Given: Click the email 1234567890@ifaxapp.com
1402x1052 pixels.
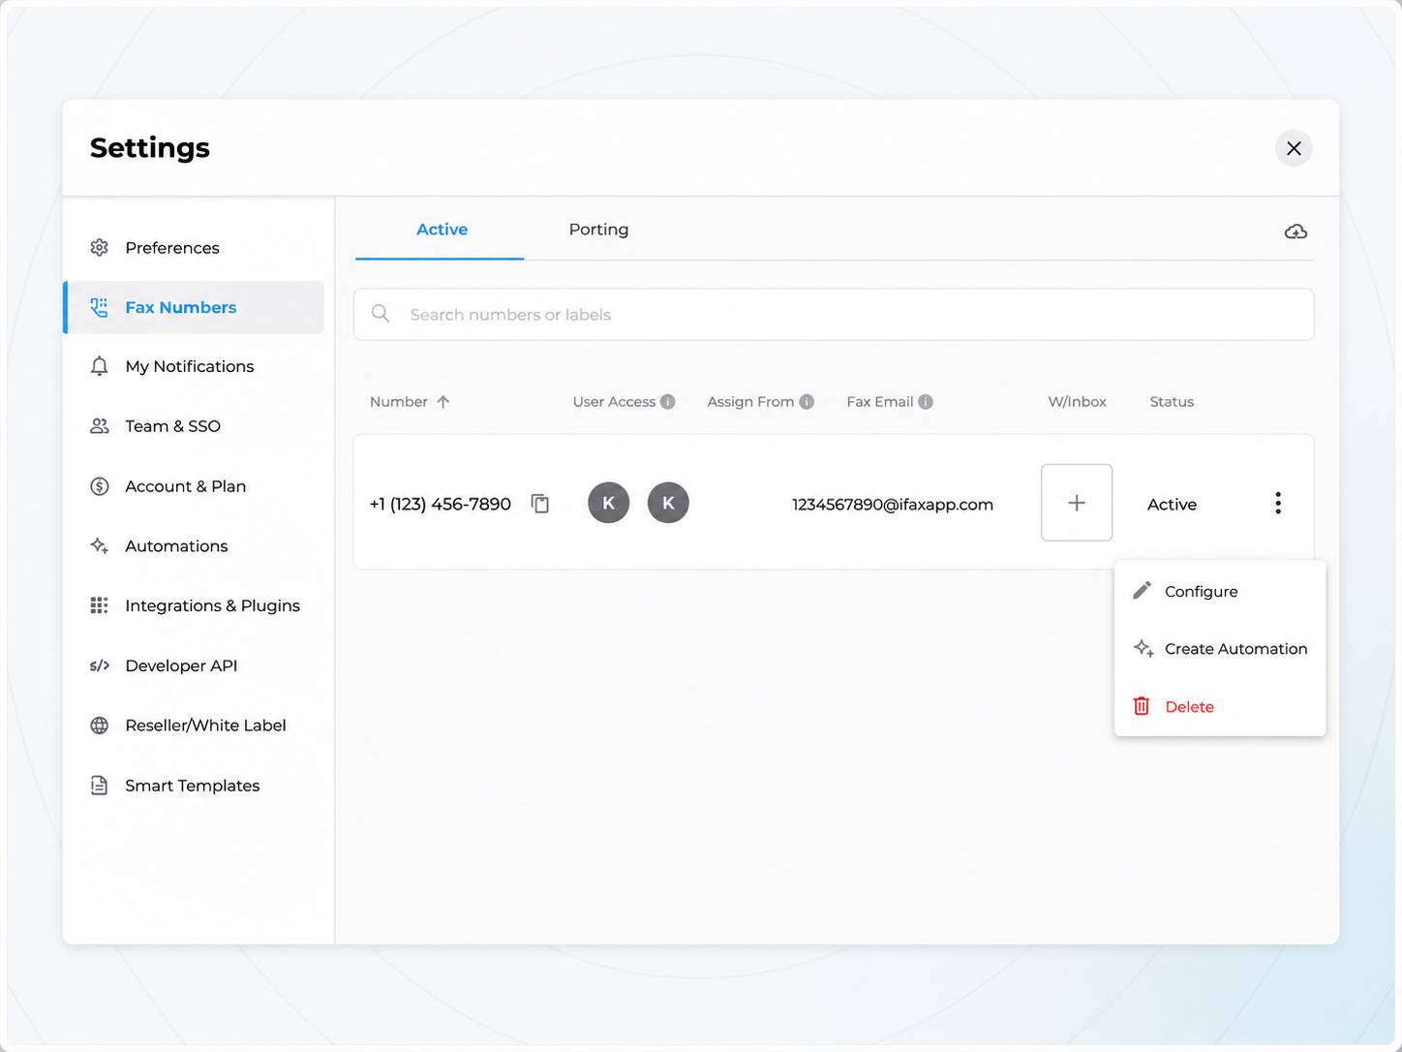Looking at the screenshot, I should pos(893,504).
